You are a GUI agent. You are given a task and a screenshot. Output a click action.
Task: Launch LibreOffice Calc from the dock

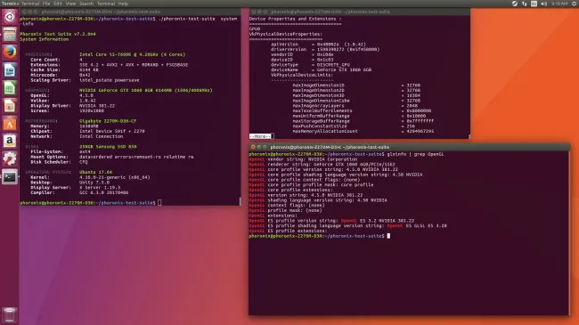pyautogui.click(x=10, y=88)
